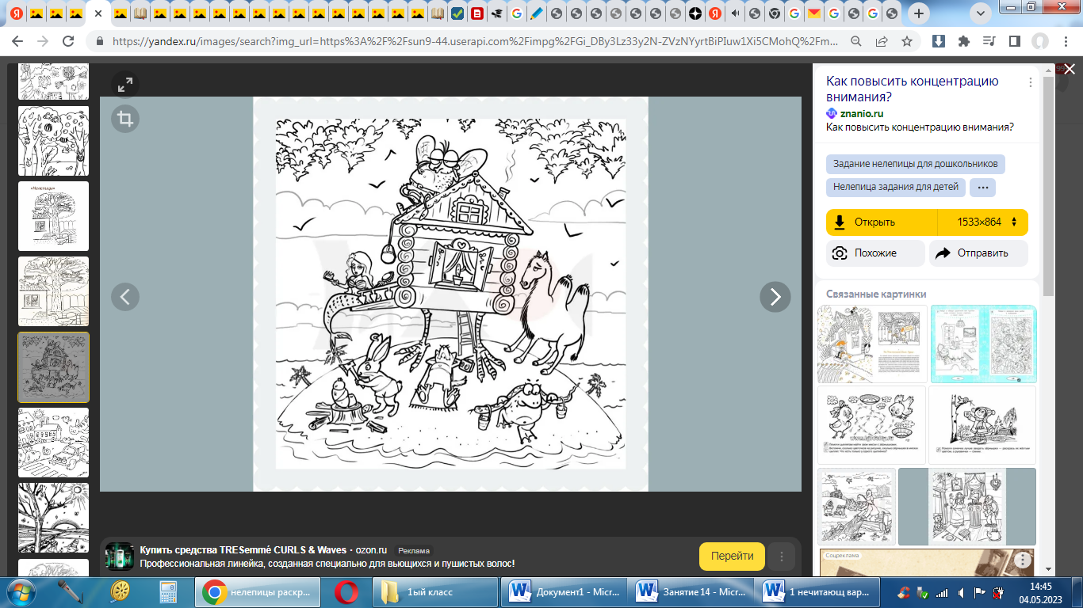Switch to Занятие 14 Word taskbar window
This screenshot has width=1083, height=608.
click(691, 592)
